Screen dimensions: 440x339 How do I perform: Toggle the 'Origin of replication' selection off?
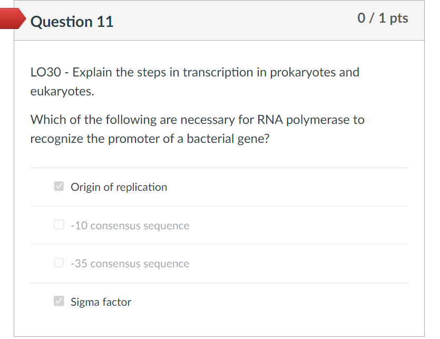(x=58, y=186)
